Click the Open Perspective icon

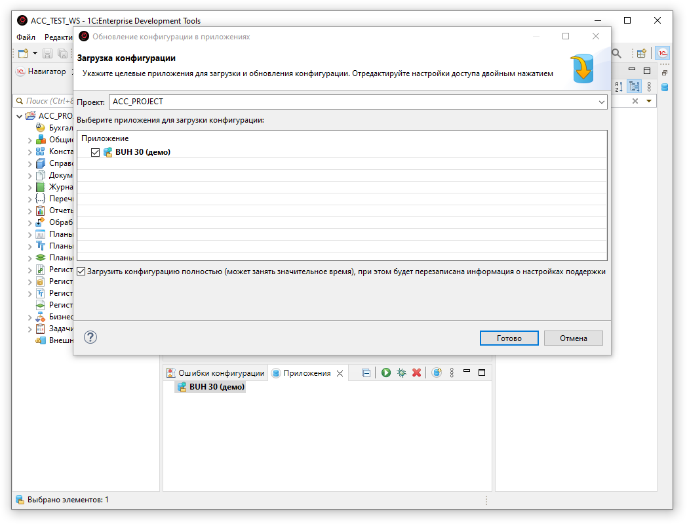pos(641,54)
